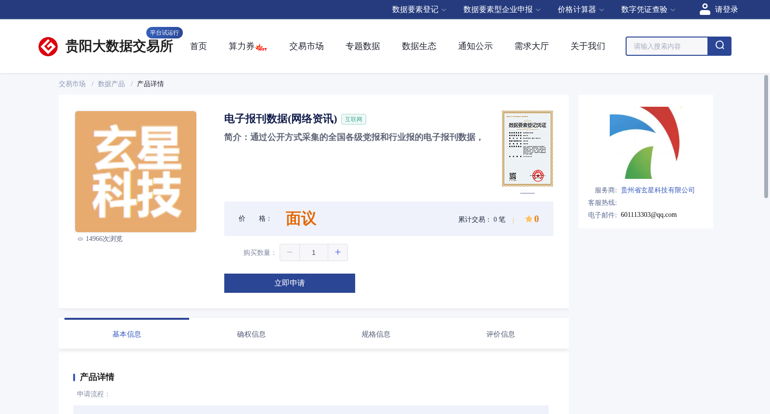Click the eye icon beside 14966次浏览
Screen dimensions: 770x414
[80, 239]
